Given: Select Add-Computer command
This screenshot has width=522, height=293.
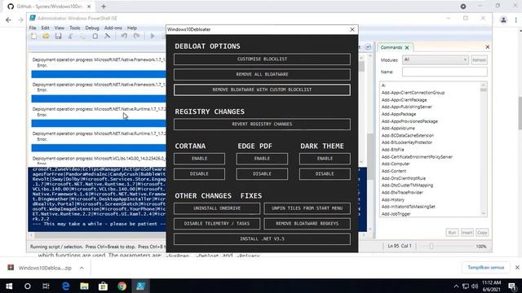Looking at the screenshot, I should 396,164.
